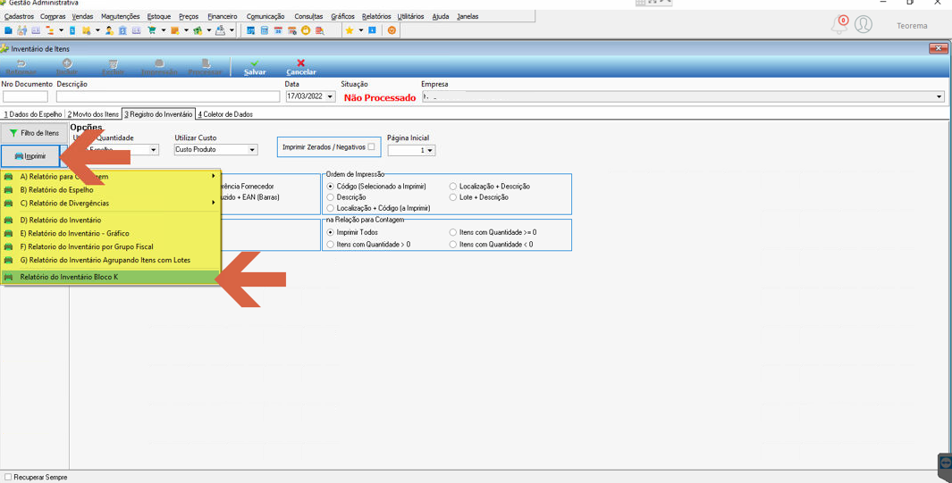
Task: Select the Descrição print order radio
Action: click(330, 197)
